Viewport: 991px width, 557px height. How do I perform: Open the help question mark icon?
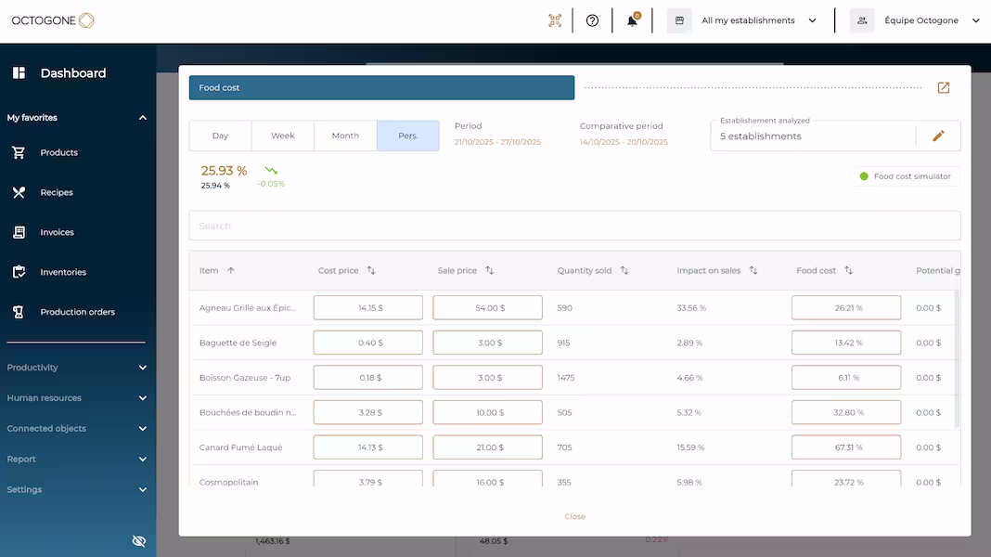593,20
